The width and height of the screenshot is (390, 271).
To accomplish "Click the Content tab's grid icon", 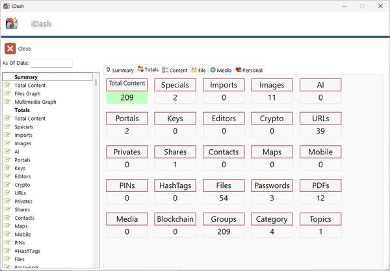I will 165,70.
